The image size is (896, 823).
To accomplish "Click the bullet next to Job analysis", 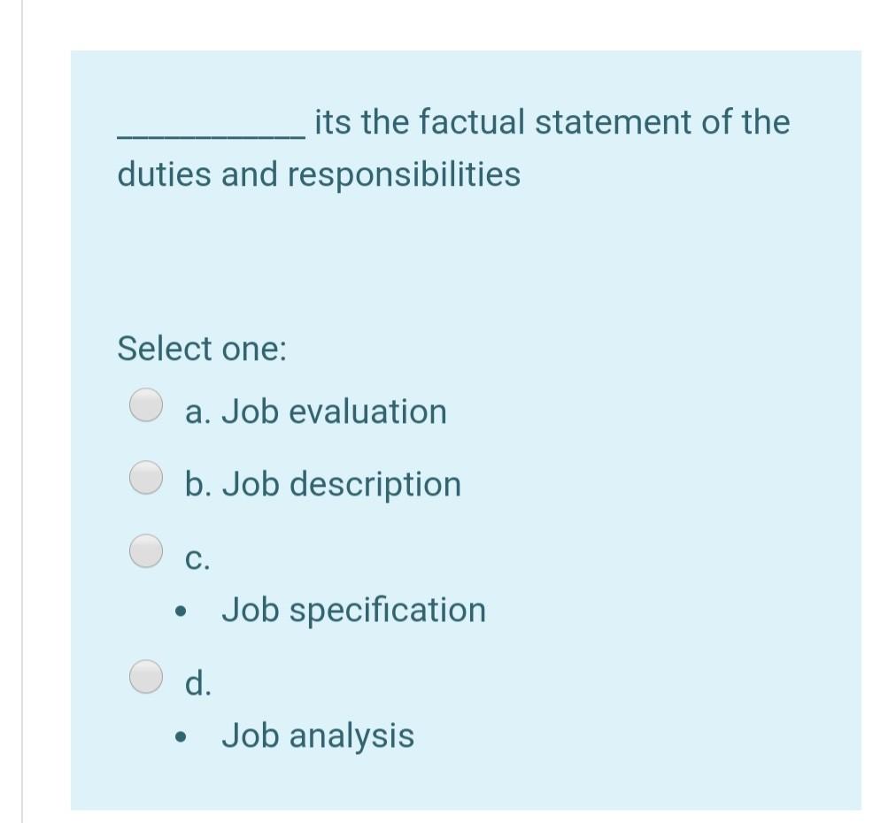I will click(x=181, y=736).
